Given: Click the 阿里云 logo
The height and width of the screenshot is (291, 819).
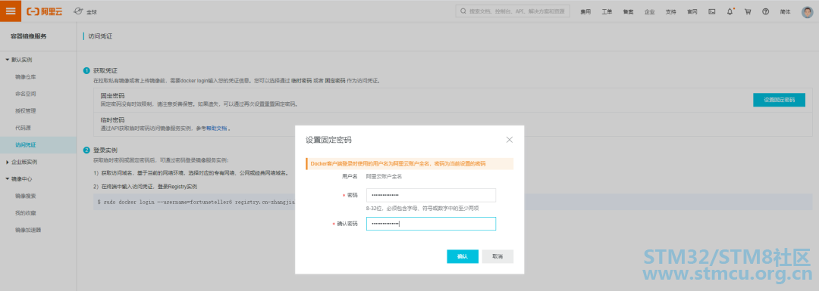Looking at the screenshot, I should pos(44,11).
